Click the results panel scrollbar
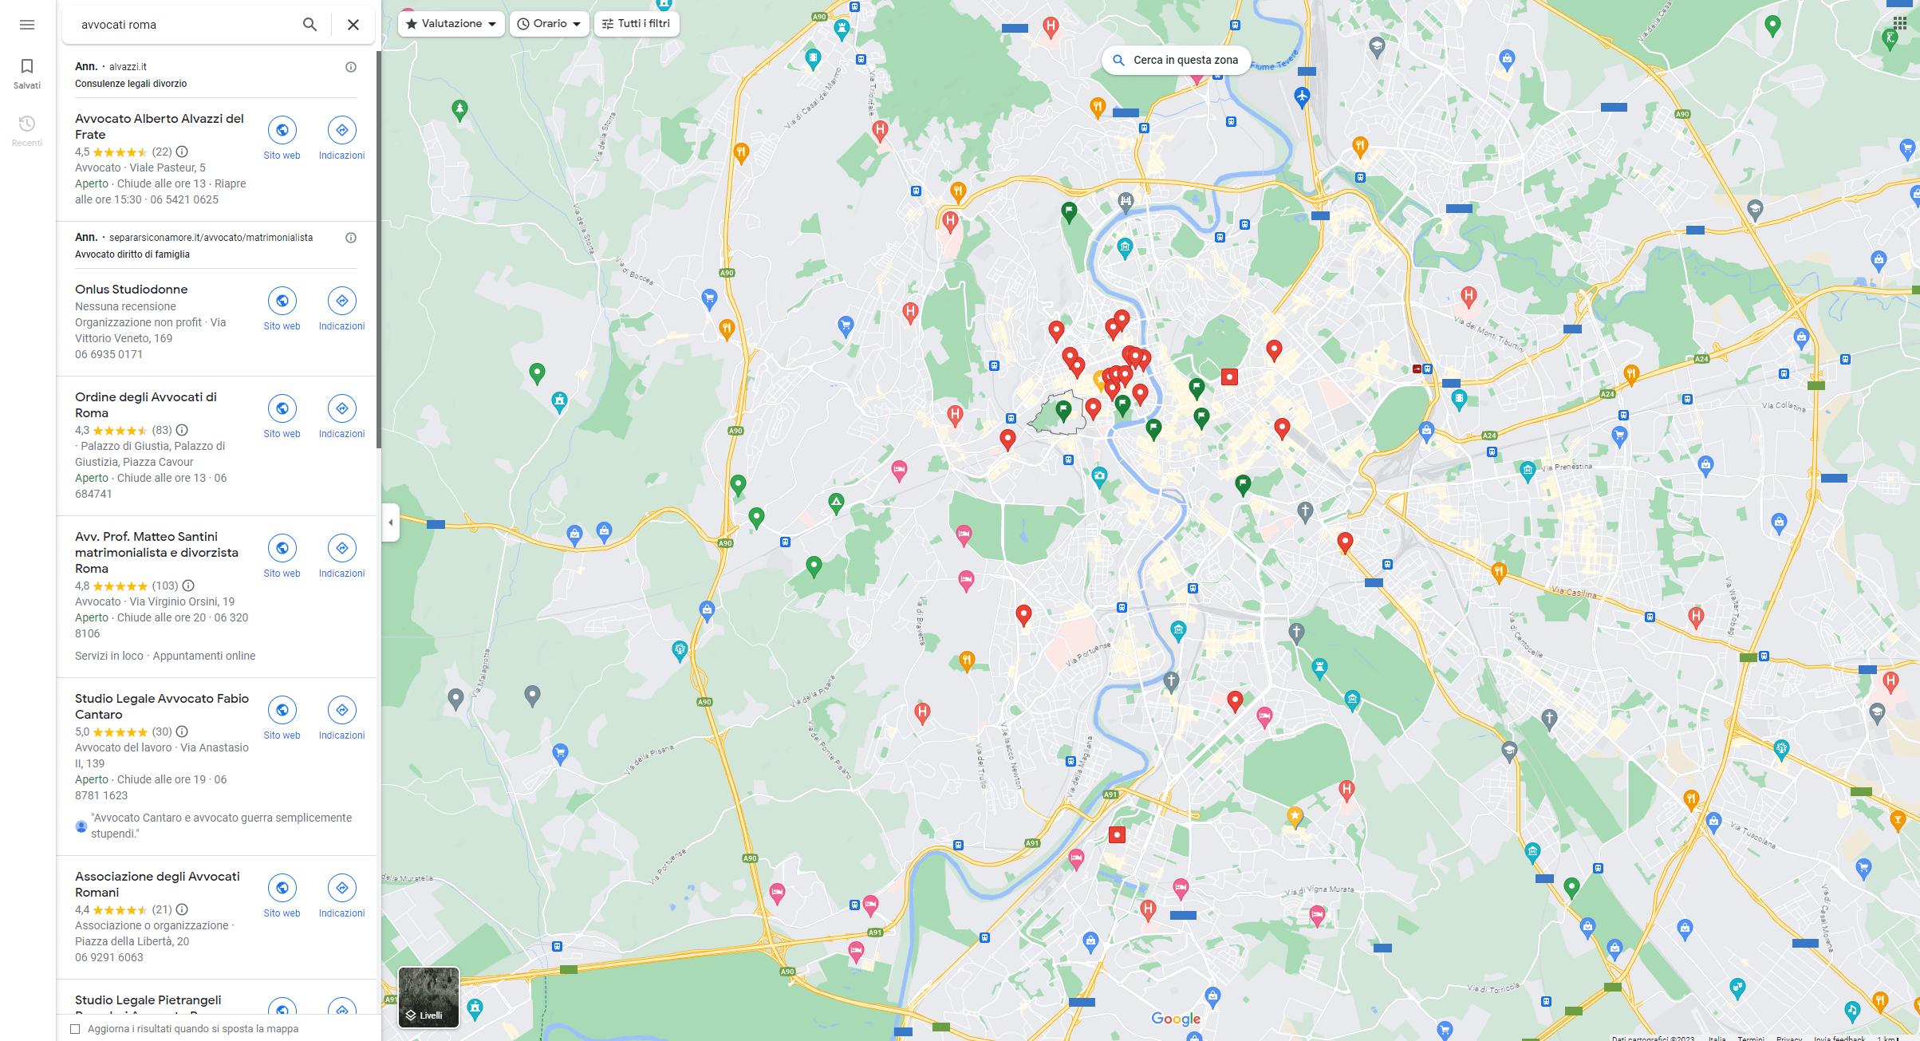This screenshot has width=1920, height=1041. (x=378, y=247)
